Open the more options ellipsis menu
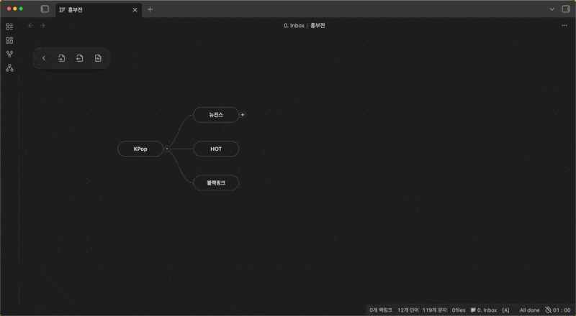This screenshot has width=576, height=316. click(564, 25)
